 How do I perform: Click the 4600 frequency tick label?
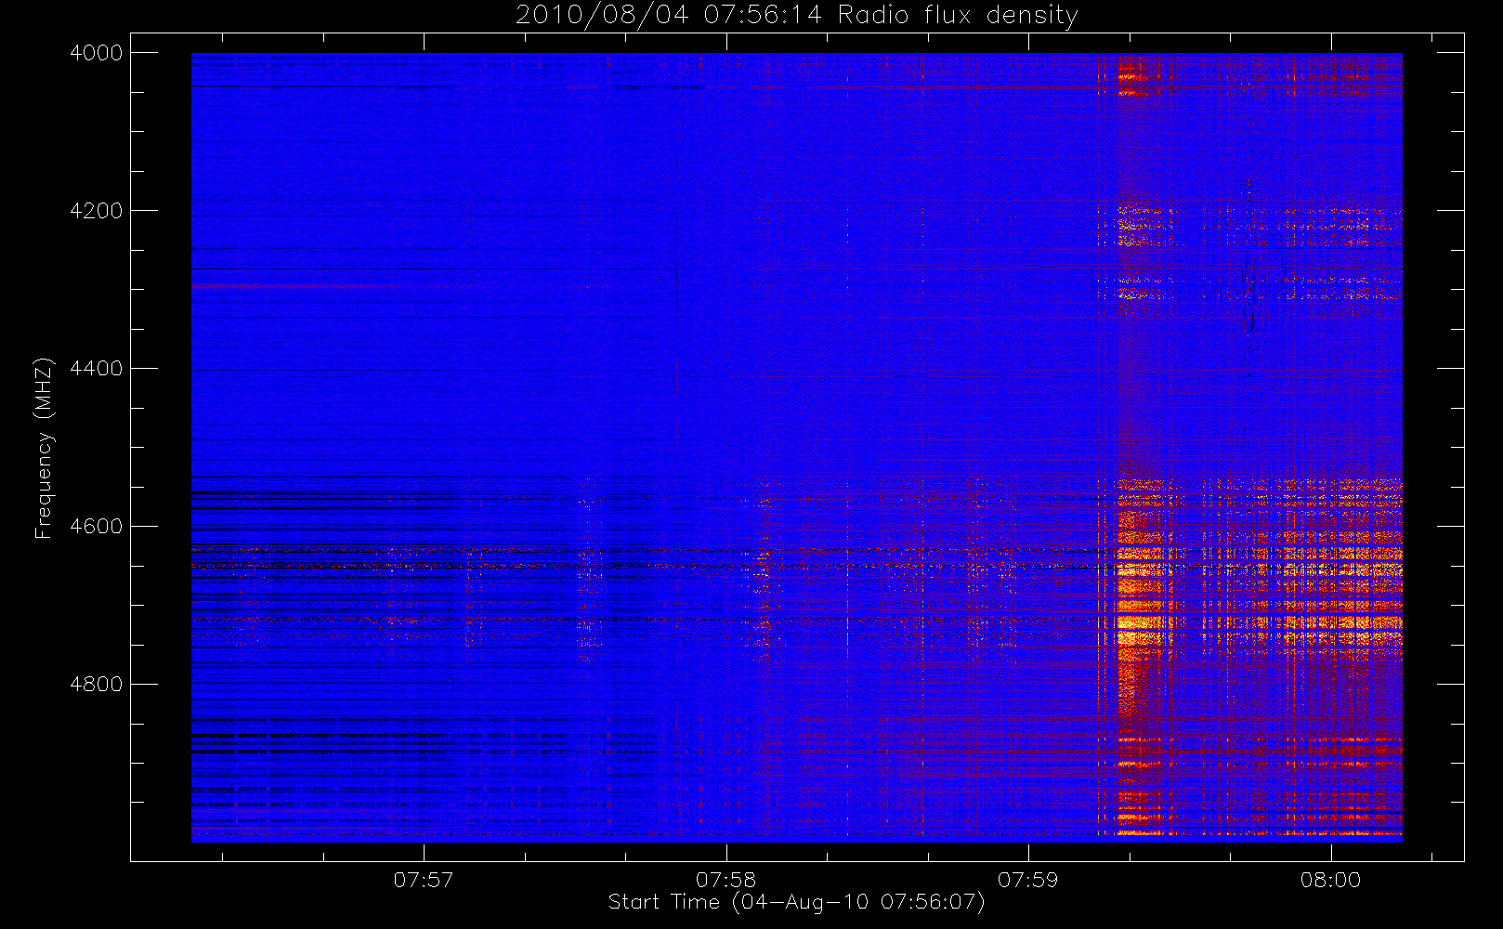(97, 527)
